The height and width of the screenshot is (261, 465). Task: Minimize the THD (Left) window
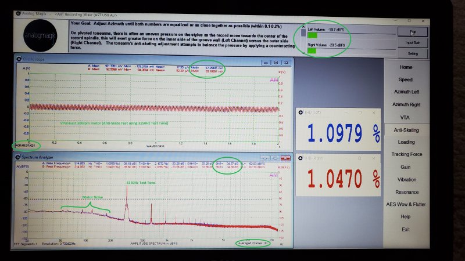pos(346,113)
